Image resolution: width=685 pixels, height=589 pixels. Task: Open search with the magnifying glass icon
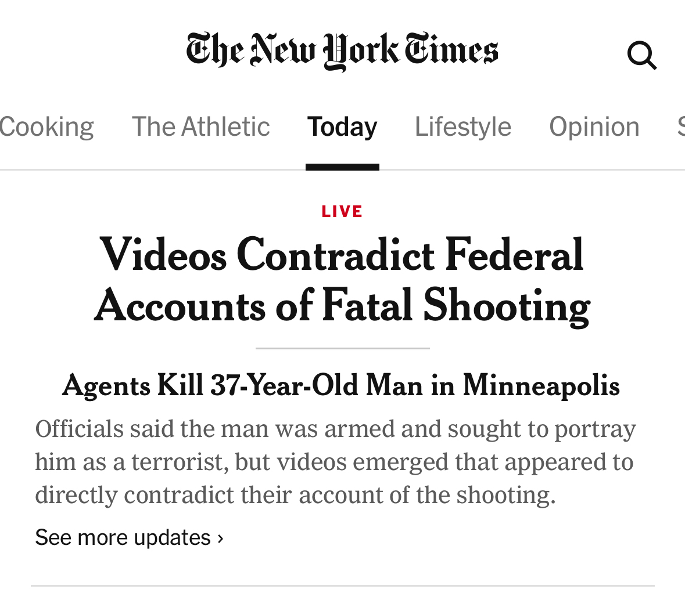point(641,56)
